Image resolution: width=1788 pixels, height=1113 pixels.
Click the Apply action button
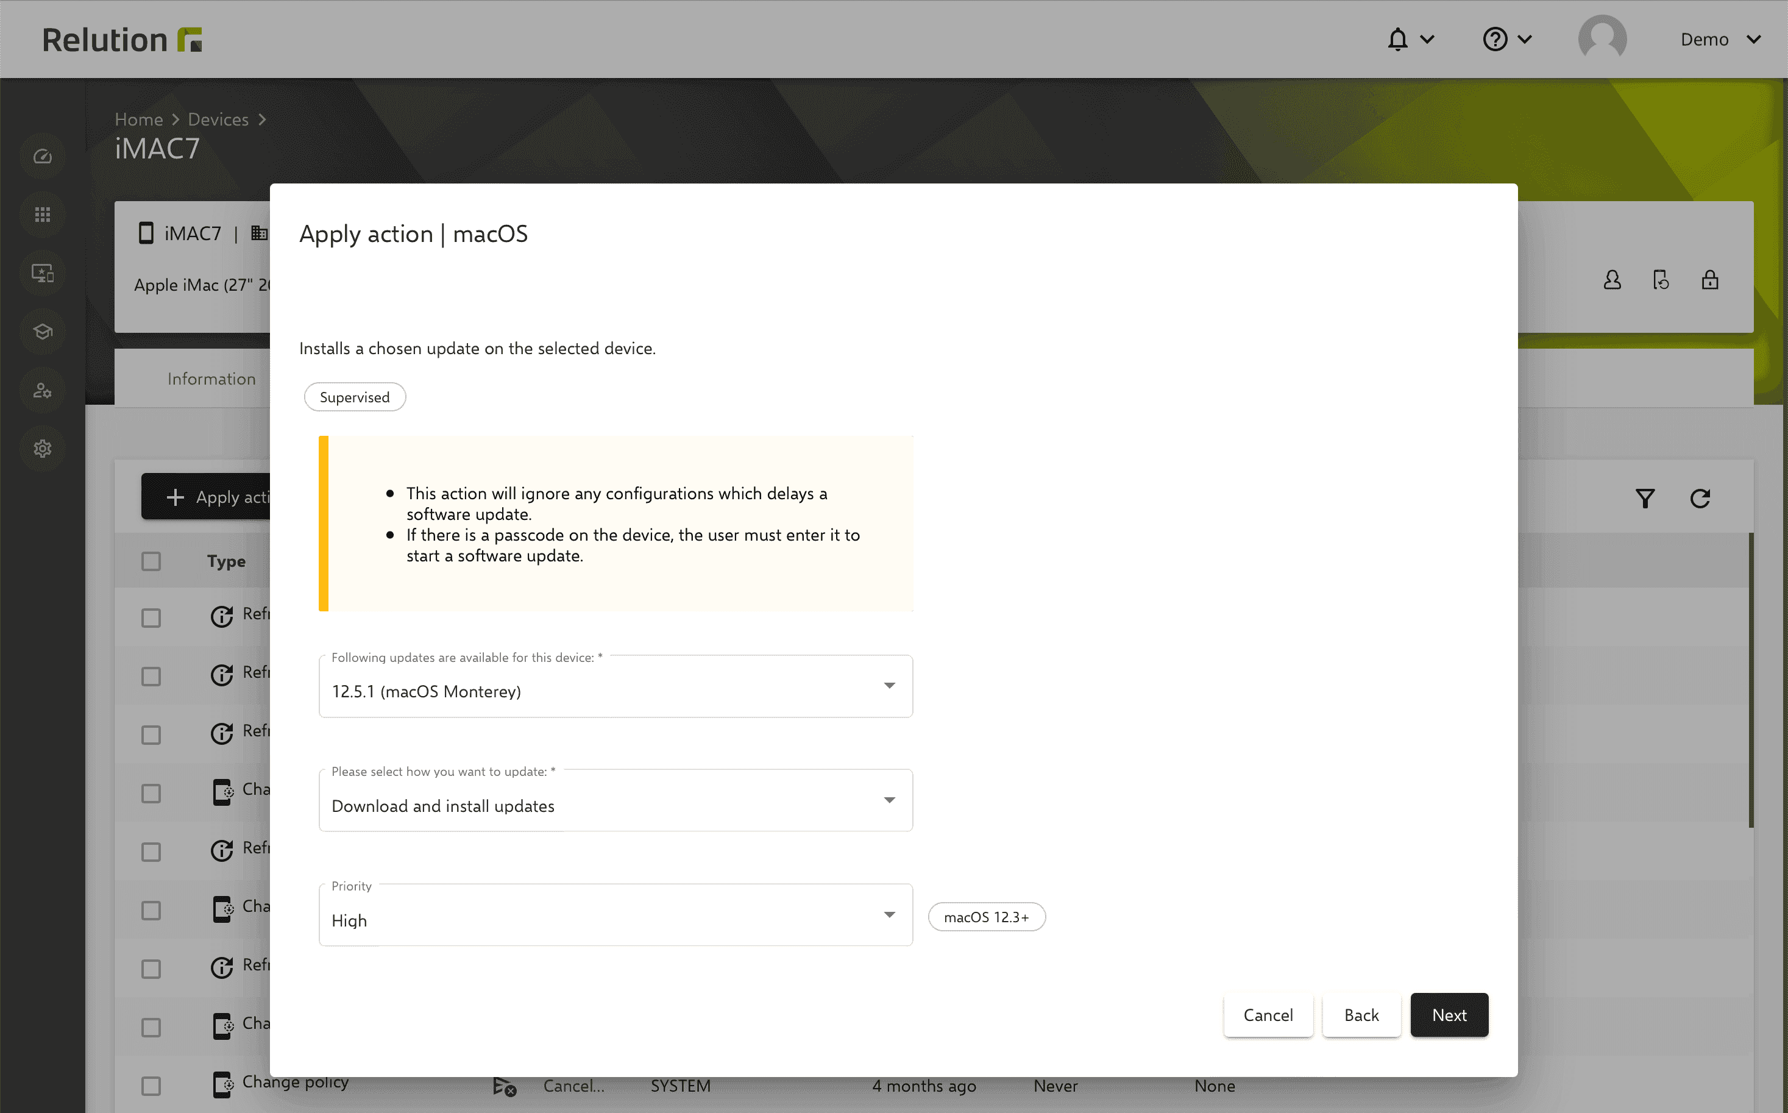pos(206,497)
